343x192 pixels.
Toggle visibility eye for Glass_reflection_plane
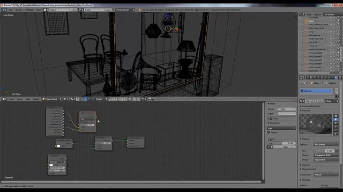pos(331,25)
